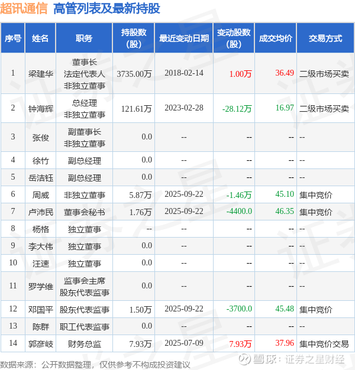
Task: Click the name 梁建华
Action: point(41,74)
